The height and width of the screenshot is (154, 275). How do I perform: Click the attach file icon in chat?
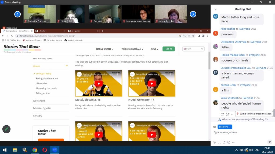[x=224, y=142]
